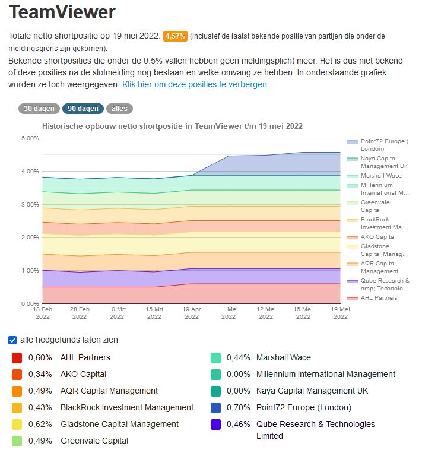
Task: Click the Marshall Wace mint swatch
Action: 215,357
